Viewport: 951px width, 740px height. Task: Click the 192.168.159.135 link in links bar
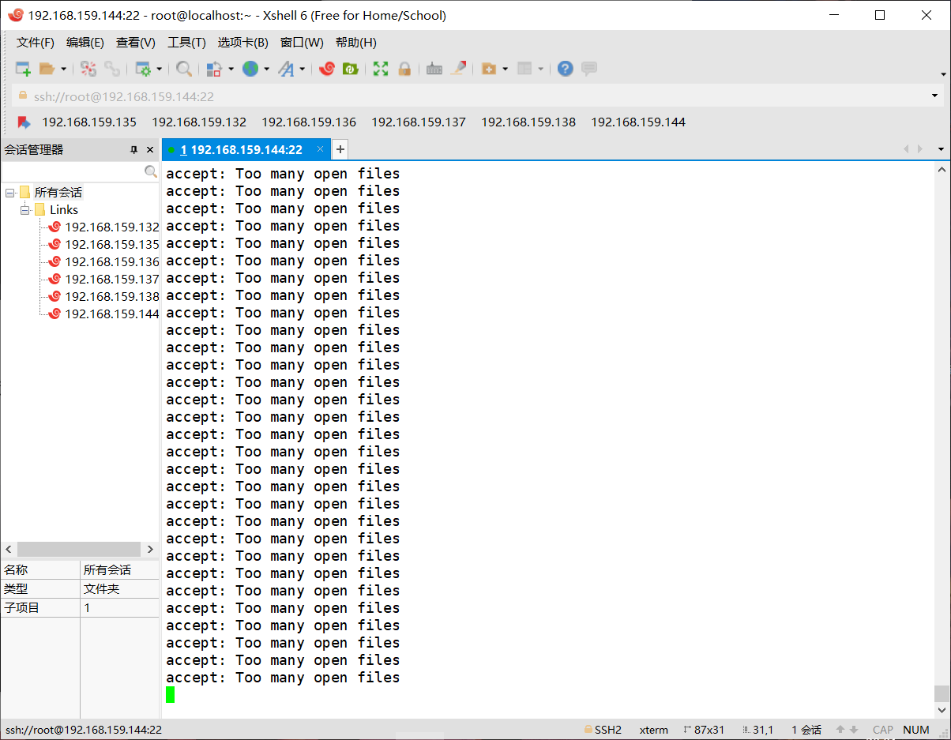pyautogui.click(x=89, y=122)
